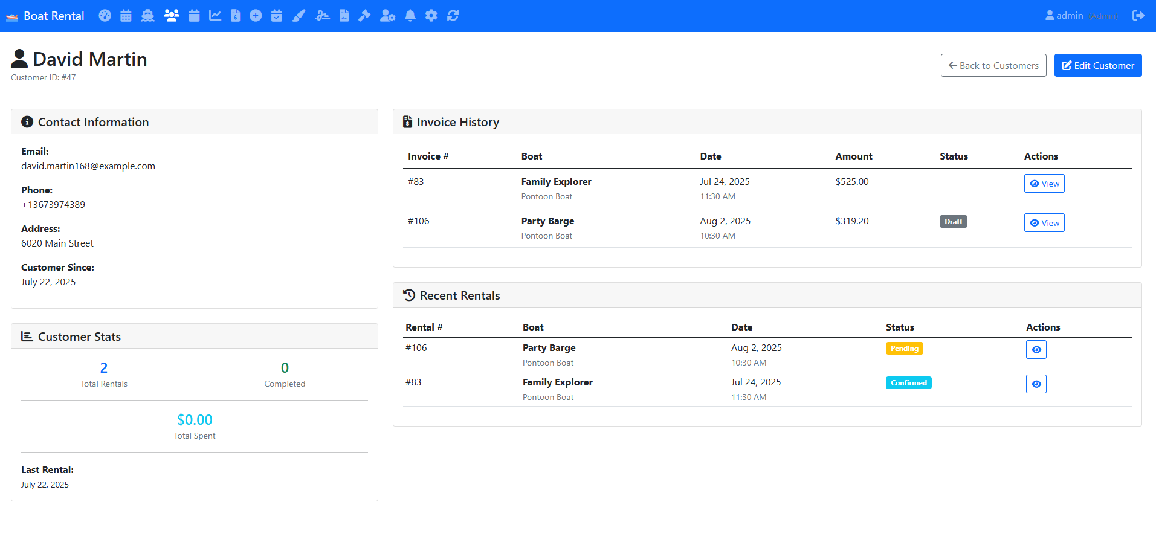
Task: Click the Rental # column header
Action: pos(424,327)
